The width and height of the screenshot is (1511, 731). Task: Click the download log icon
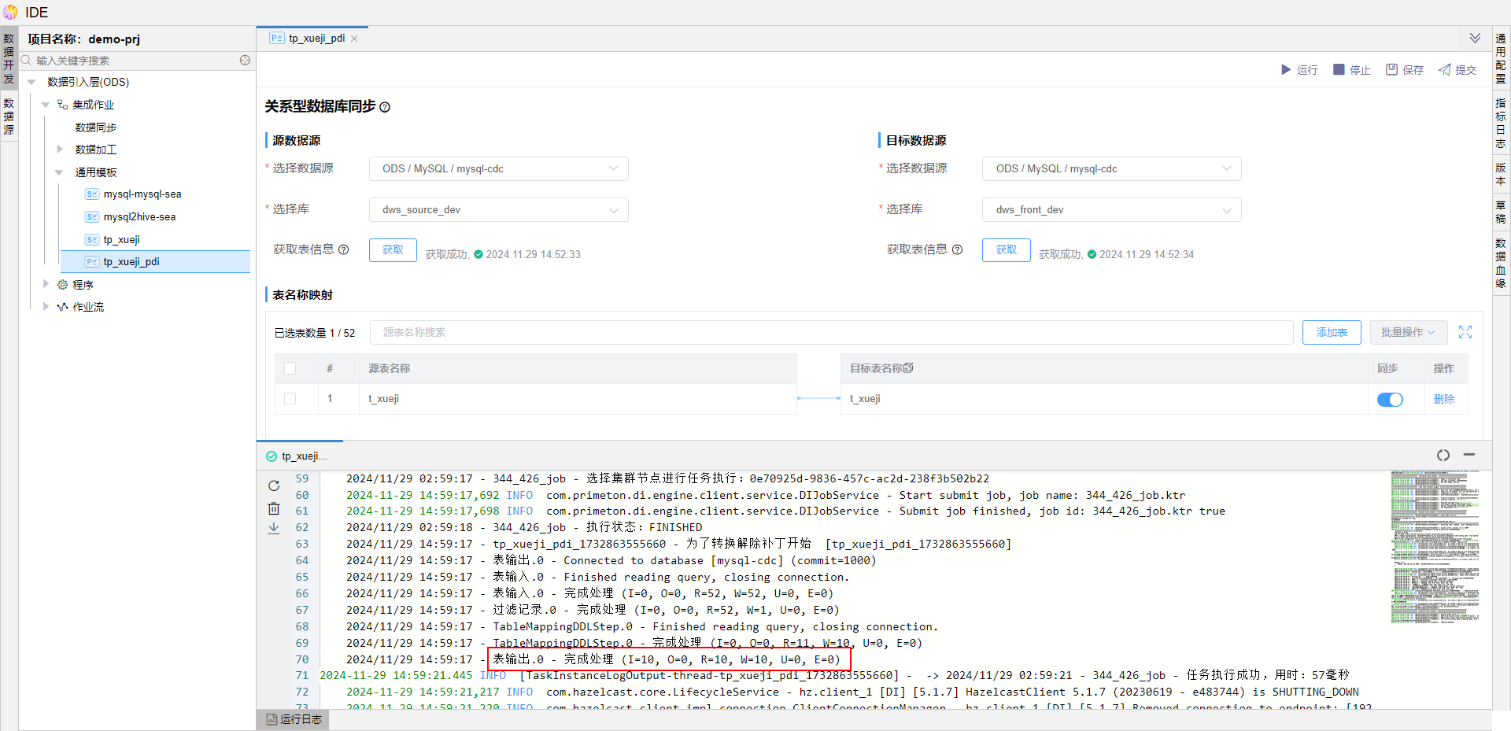[274, 529]
